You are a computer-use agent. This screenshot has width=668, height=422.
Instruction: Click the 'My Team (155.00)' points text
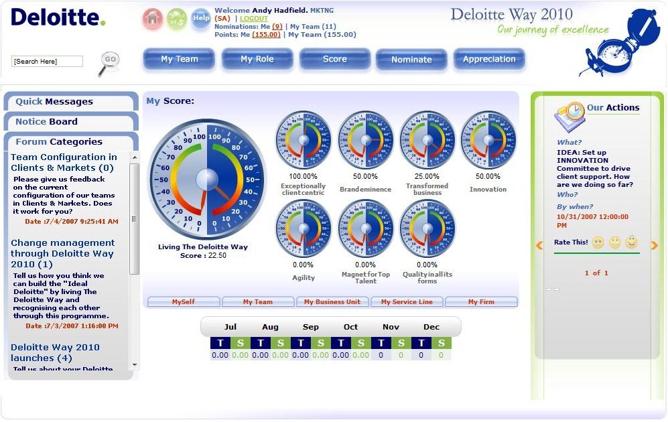point(322,34)
